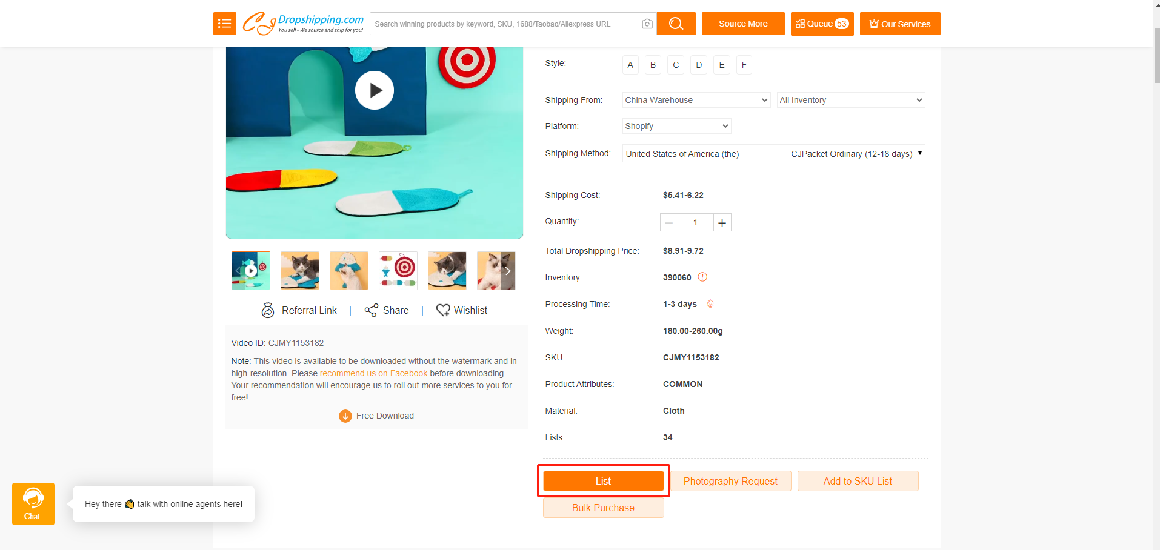Image resolution: width=1160 pixels, height=550 pixels.
Task: Click the Source More button
Action: 743,24
